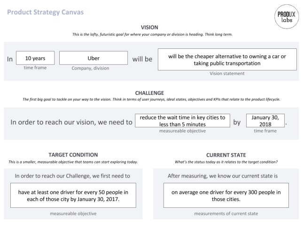Select the CURRENT STATE heading

click(226, 154)
